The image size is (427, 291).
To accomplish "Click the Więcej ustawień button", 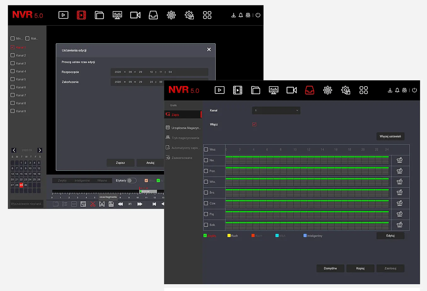I will [x=390, y=136].
